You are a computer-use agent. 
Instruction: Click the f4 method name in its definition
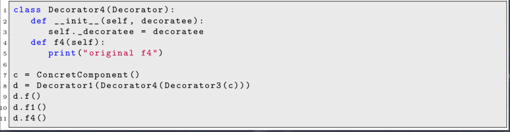[x=59, y=42]
